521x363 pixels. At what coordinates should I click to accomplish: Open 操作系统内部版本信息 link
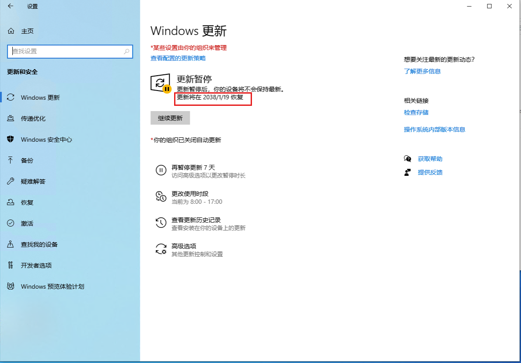tap(434, 129)
